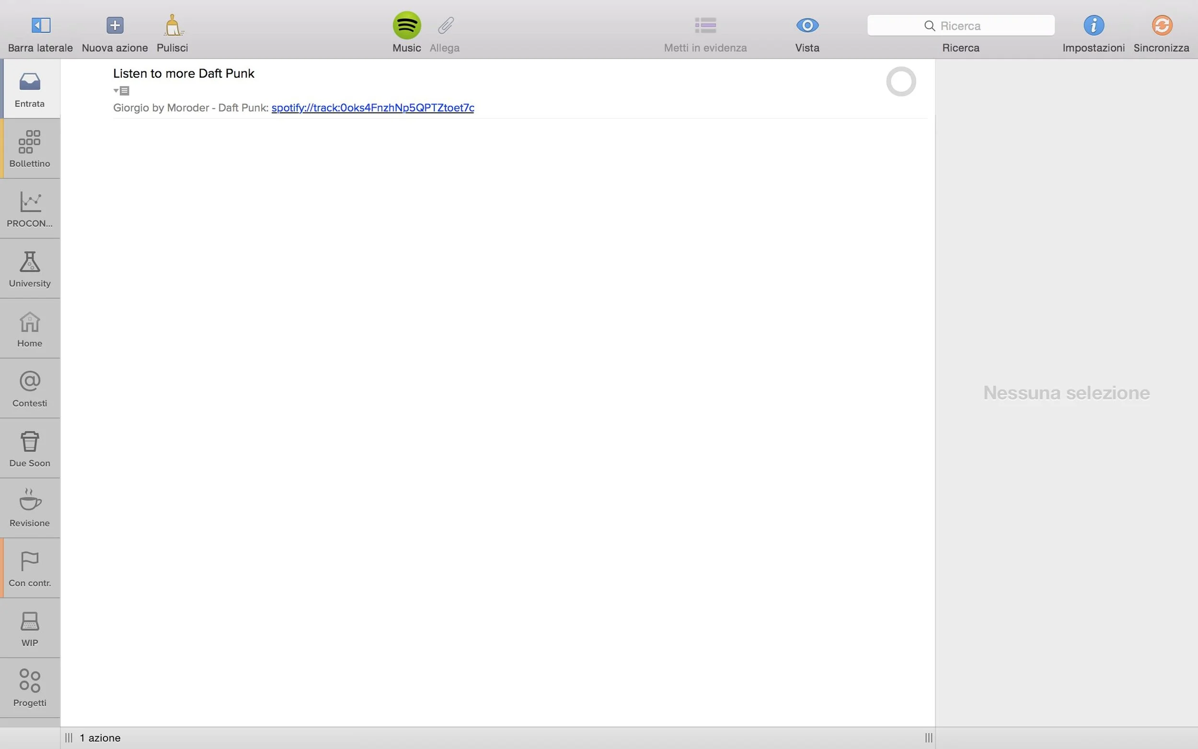Open the Due Soon perspective

point(30,449)
